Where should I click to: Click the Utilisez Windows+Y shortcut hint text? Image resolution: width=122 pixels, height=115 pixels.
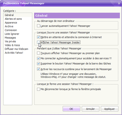pyautogui.click(x=73, y=75)
